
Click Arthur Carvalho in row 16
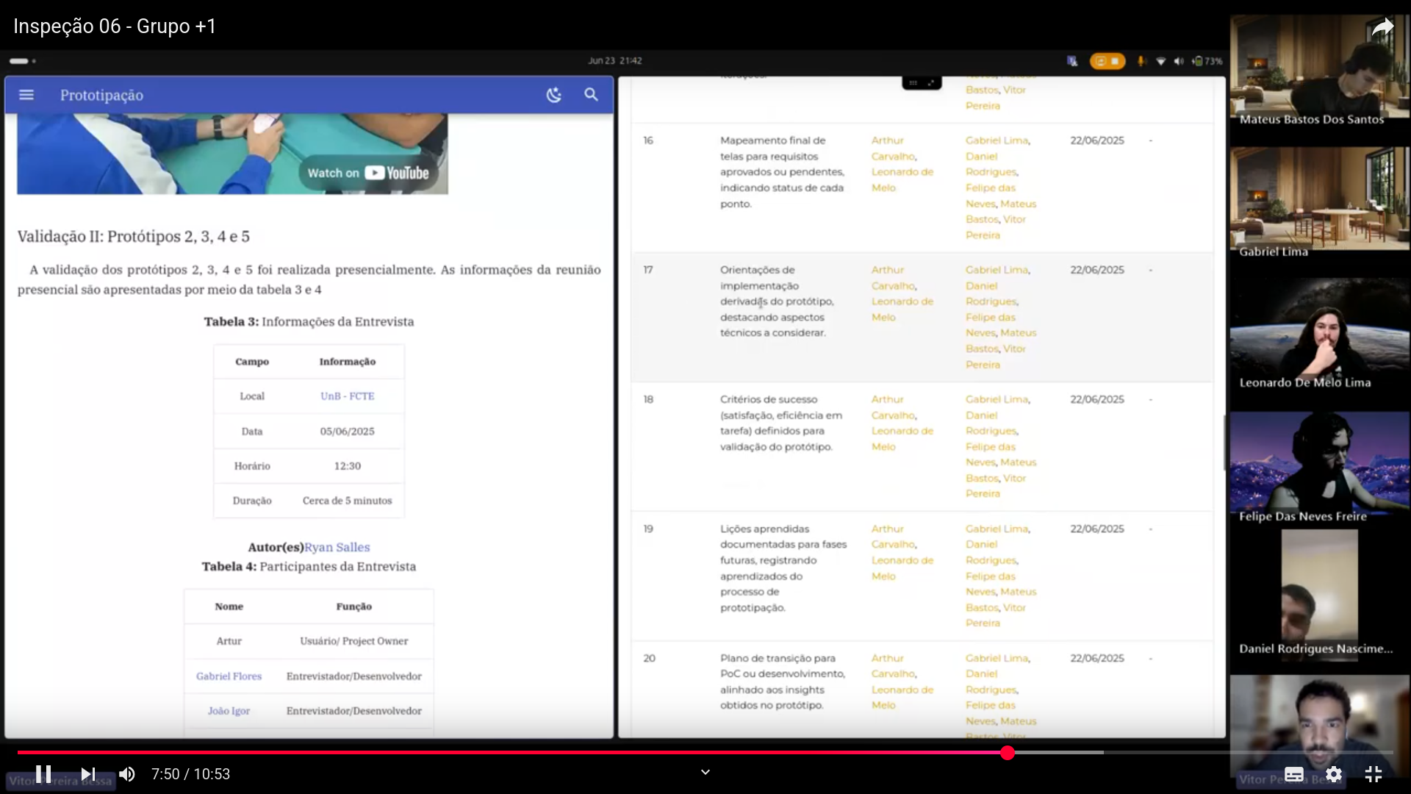click(x=894, y=148)
